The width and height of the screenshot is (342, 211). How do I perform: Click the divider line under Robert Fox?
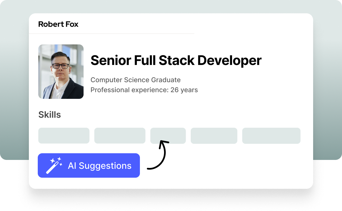click(111, 34)
